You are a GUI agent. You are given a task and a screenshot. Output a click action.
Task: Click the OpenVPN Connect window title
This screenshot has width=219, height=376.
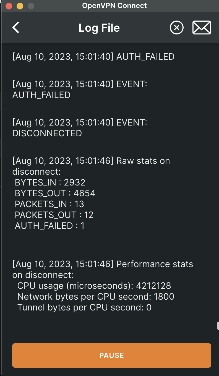click(114, 6)
